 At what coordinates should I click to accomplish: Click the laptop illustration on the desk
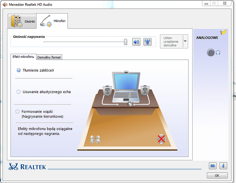(x=125, y=87)
